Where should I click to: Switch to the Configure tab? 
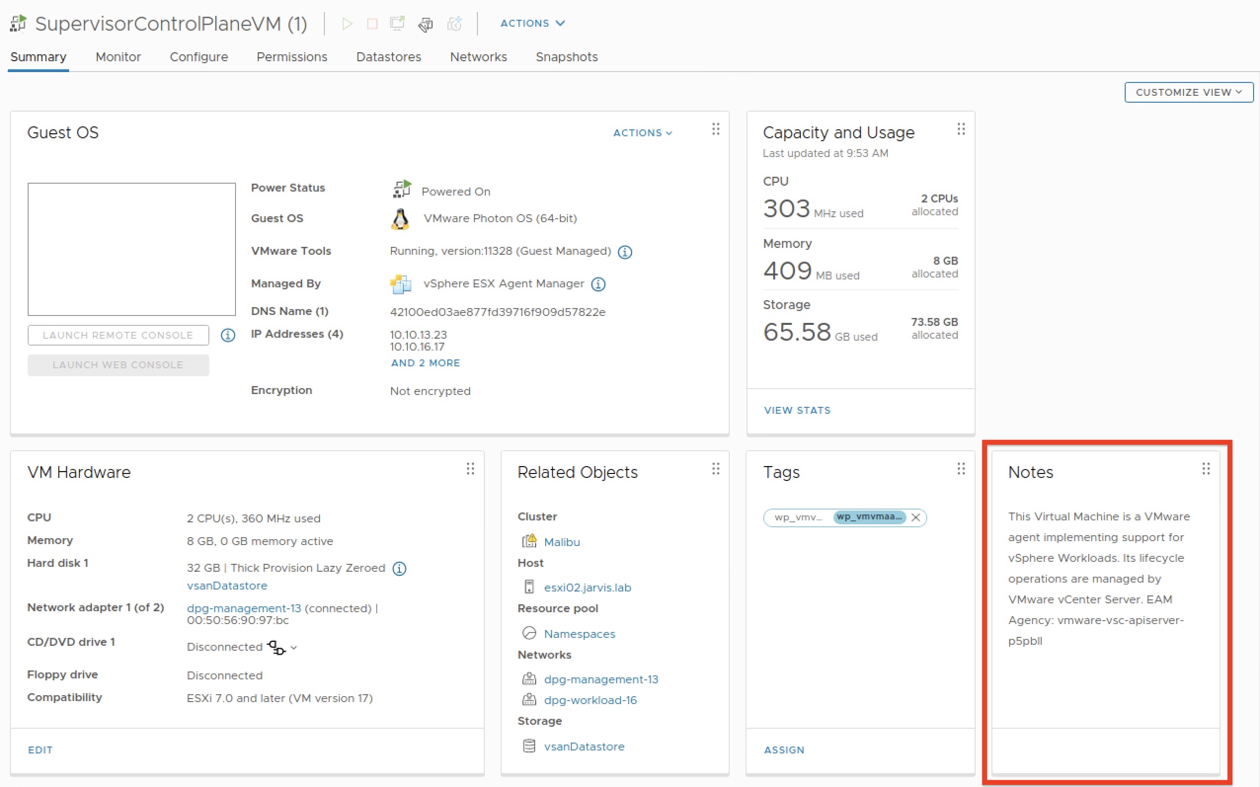199,57
